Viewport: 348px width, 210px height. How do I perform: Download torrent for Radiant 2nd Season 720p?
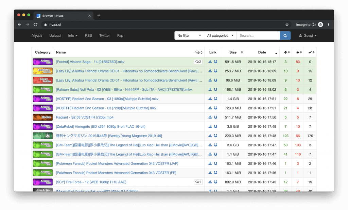pyautogui.click(x=210, y=108)
